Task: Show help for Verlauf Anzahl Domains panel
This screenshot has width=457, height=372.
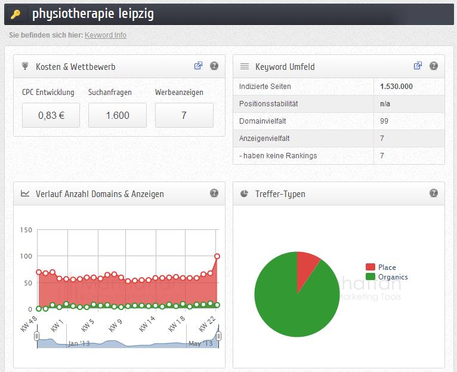Action: tap(214, 193)
